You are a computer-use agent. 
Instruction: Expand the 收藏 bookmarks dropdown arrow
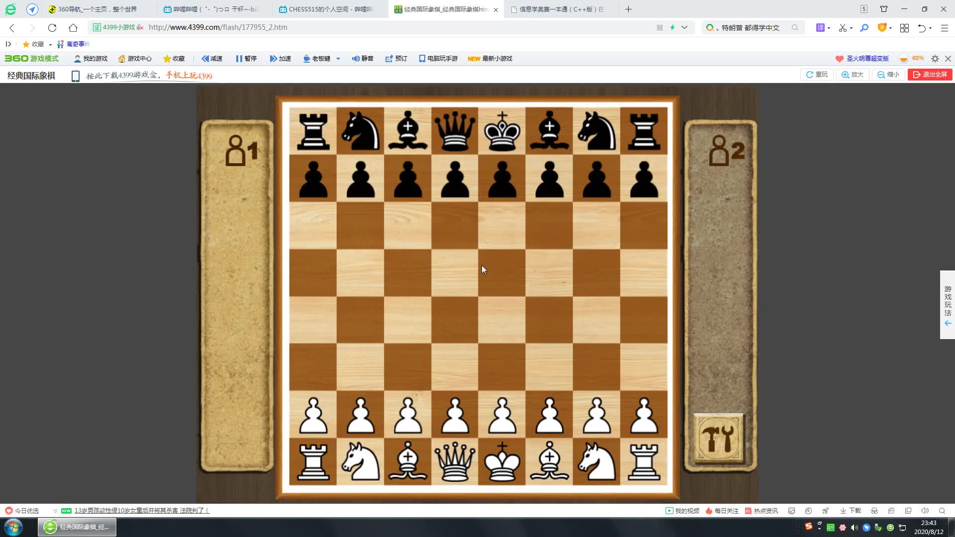[x=50, y=45]
